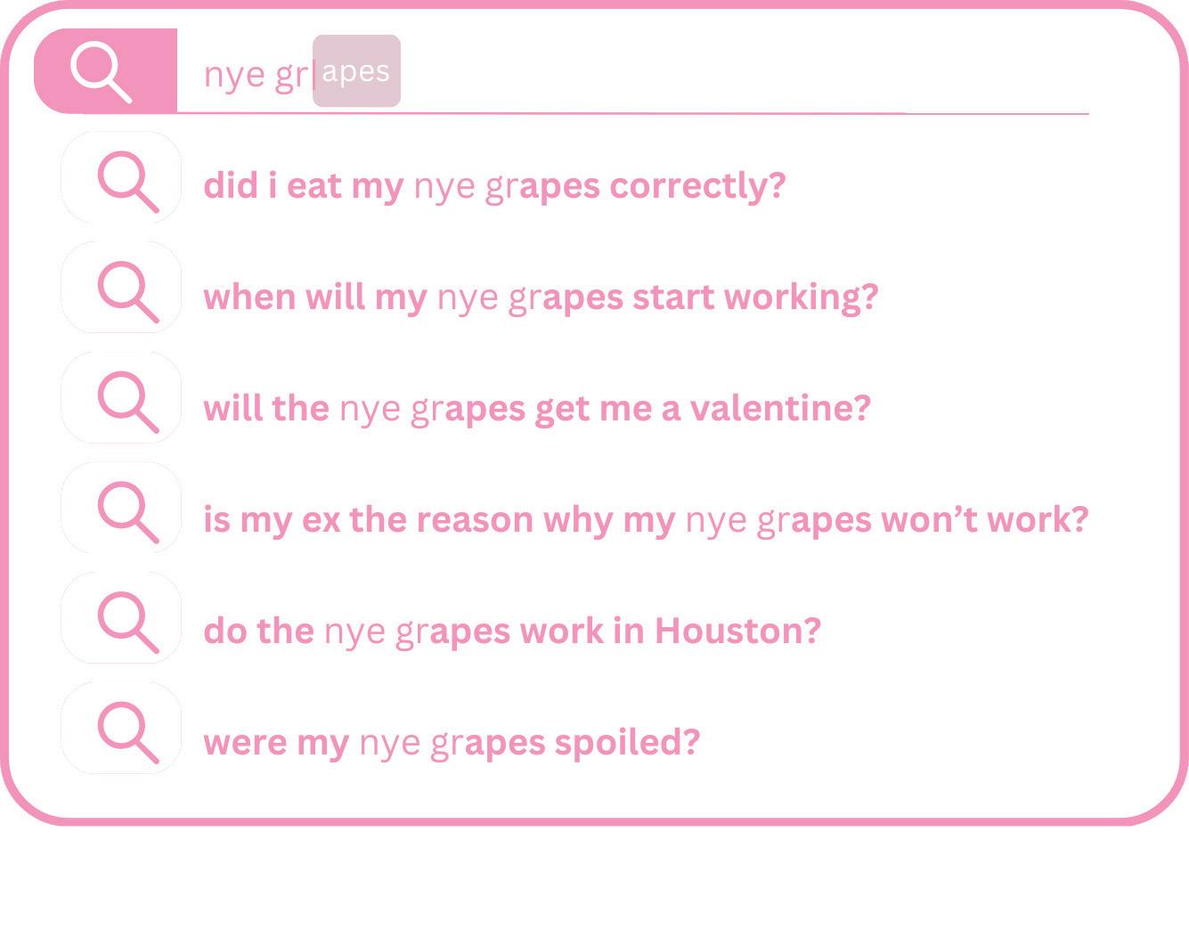Pick suggestion 'were my nye grapes spoiled?'
Viewport: 1189px width, 929px height.
pos(452,742)
